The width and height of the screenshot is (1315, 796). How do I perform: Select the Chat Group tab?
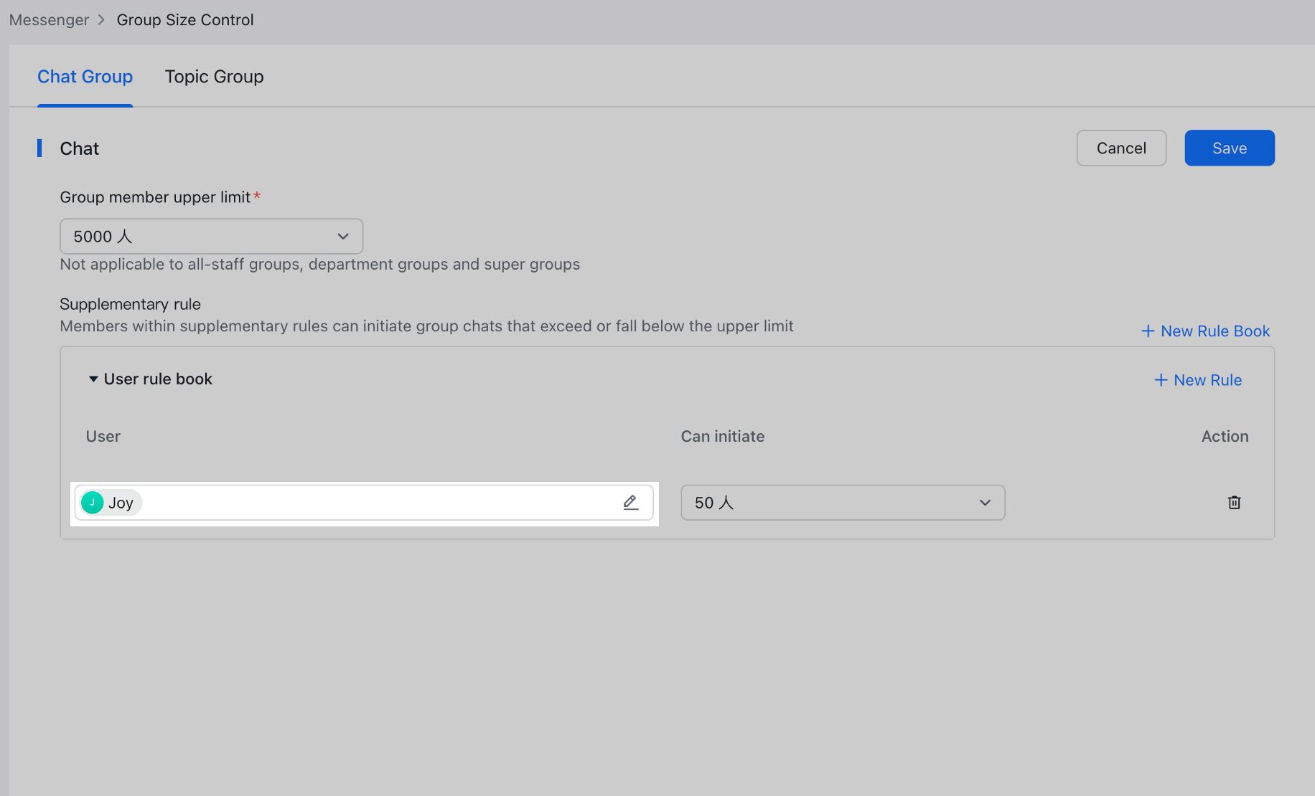pyautogui.click(x=85, y=76)
